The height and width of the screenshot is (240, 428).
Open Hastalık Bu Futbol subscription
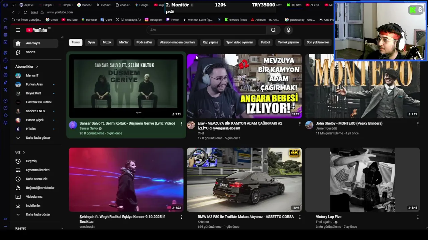click(x=35, y=102)
